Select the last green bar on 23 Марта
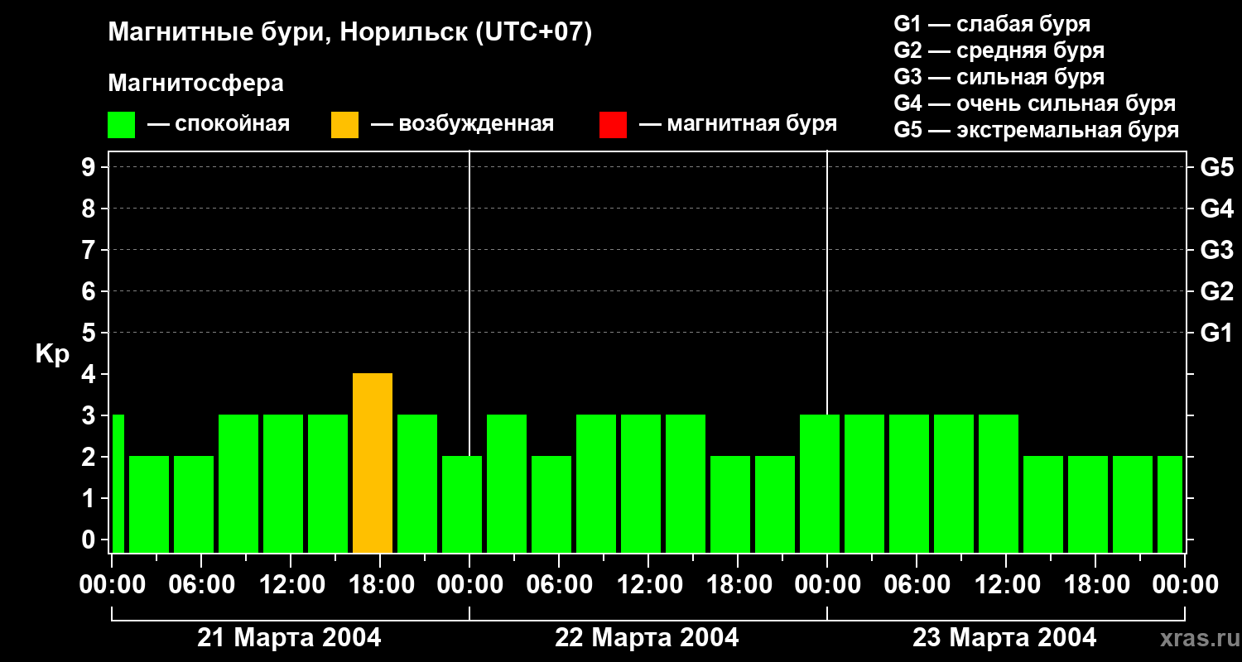This screenshot has width=1242, height=662. tap(1170, 504)
